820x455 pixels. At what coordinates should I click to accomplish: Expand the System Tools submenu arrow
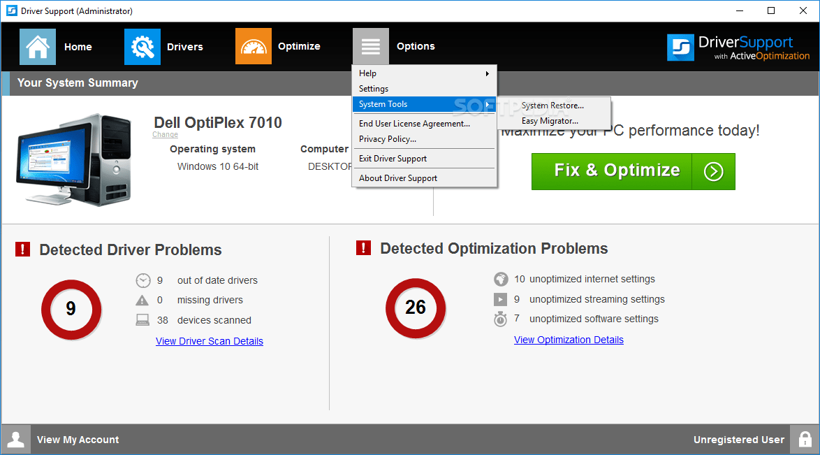pos(488,104)
